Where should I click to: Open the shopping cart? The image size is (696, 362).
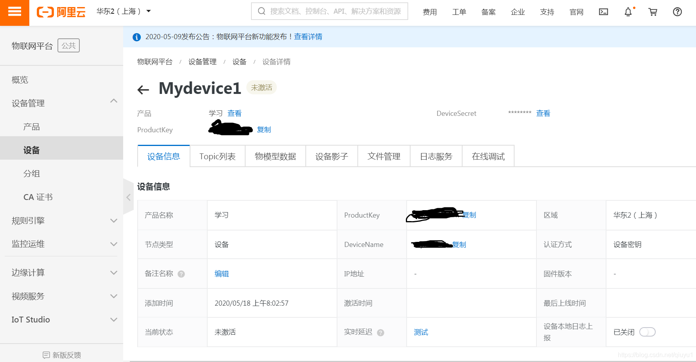[653, 12]
